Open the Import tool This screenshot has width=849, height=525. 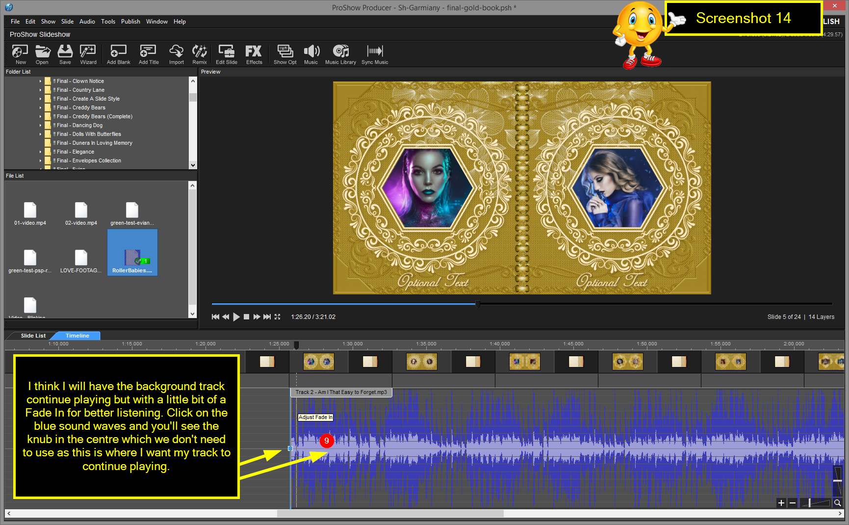[x=176, y=54]
